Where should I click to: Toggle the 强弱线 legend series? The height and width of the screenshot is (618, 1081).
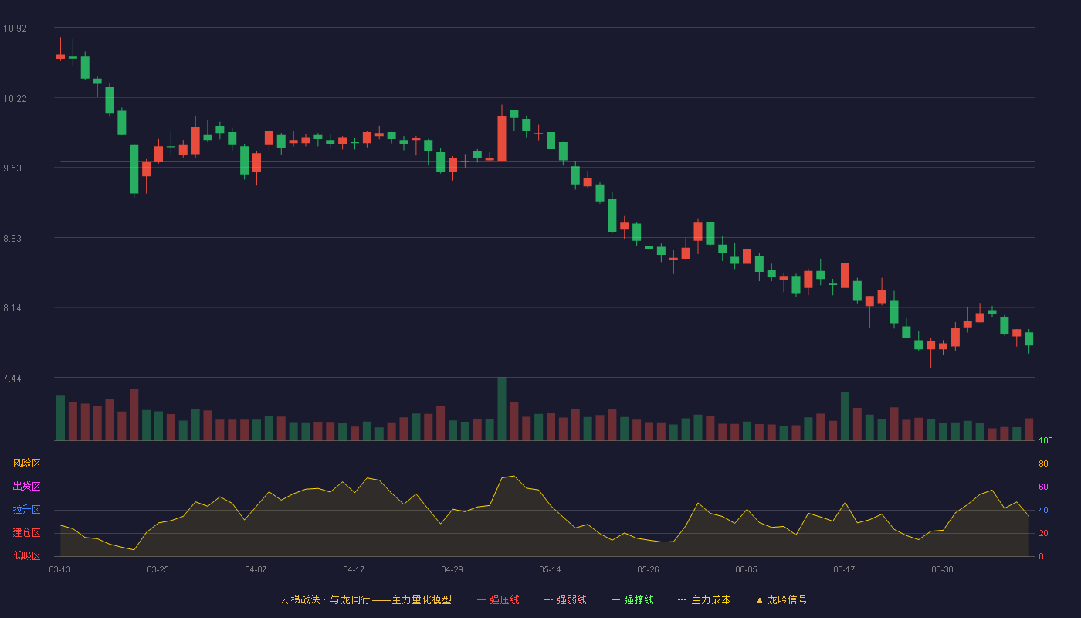pyautogui.click(x=565, y=599)
